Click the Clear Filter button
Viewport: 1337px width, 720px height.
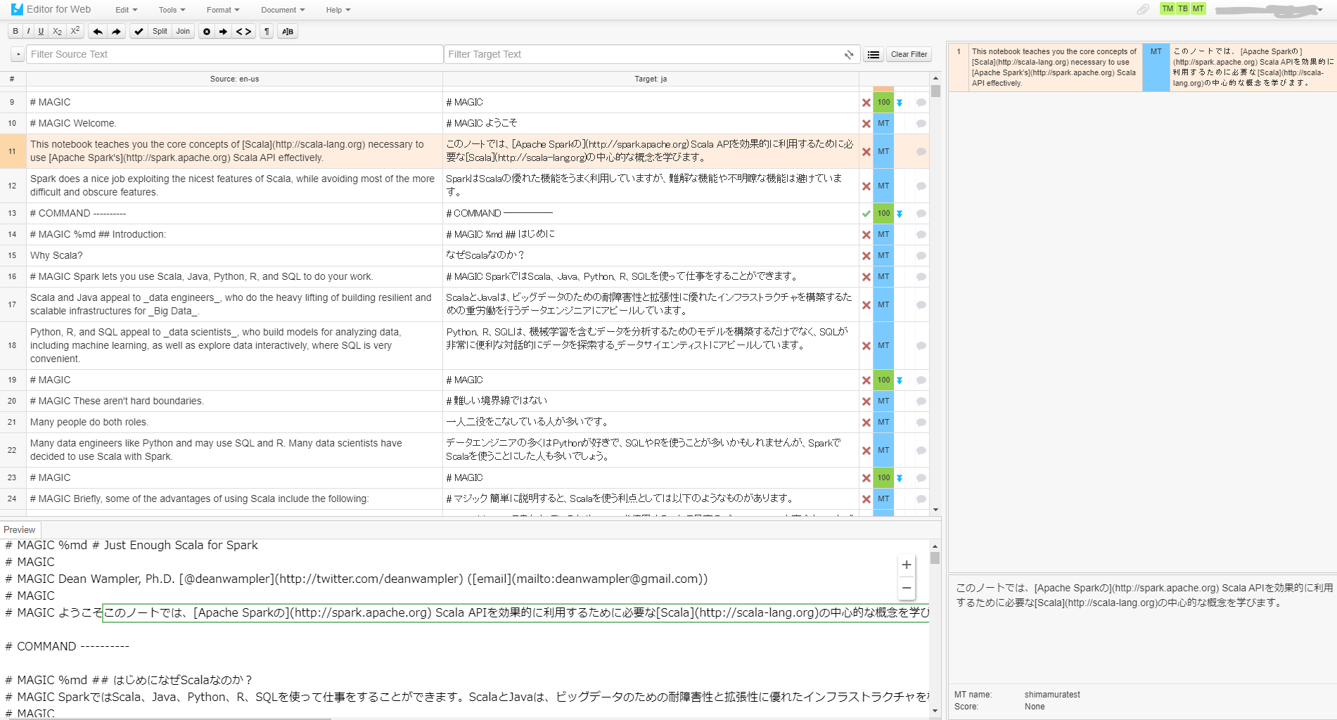pyautogui.click(x=909, y=54)
